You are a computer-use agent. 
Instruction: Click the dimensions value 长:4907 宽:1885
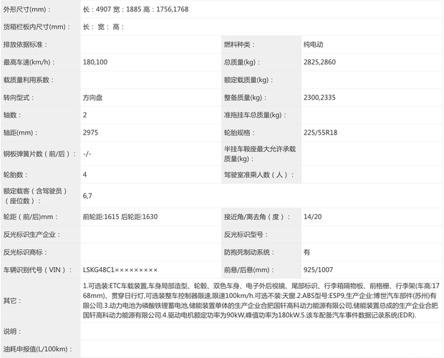(112, 9)
